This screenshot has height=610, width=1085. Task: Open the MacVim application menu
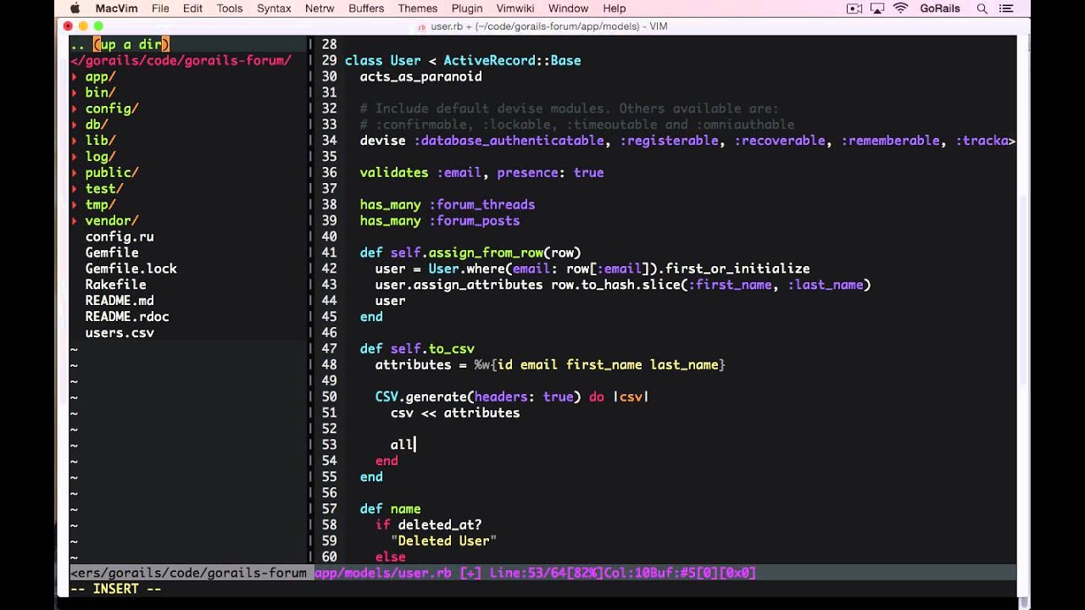coord(118,8)
